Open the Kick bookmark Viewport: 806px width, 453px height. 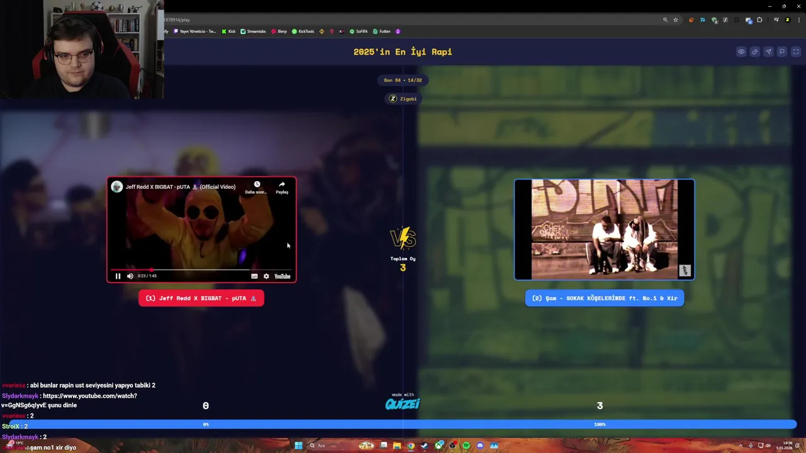pos(229,31)
